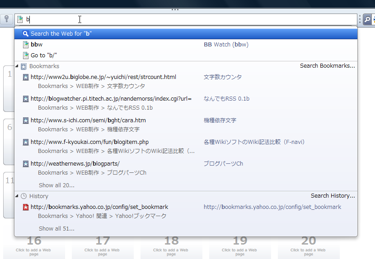Click Speed Dial slot 20

pyautogui.click(x=309, y=248)
